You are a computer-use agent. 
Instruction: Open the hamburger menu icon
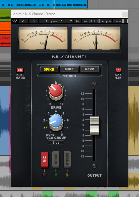(x=125, y=21)
